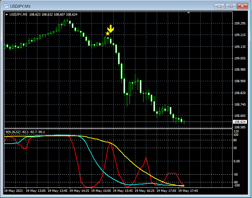Image resolution: width=252 pixels, height=198 pixels.
Task: Click the USDJPY,M5 chart window icon
Action: [x=6, y=6]
